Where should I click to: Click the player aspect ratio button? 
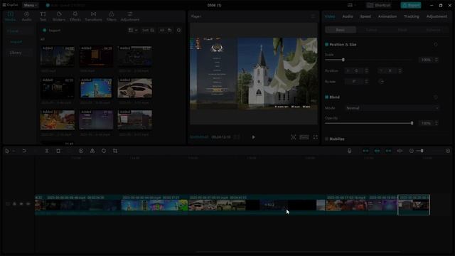click(304, 137)
